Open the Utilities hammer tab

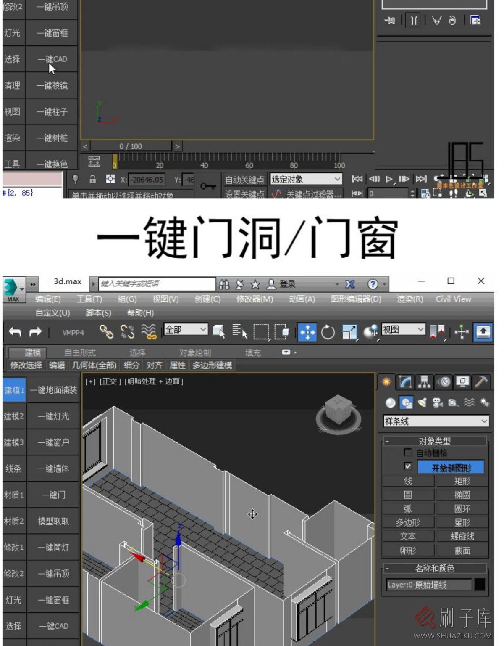pos(481,382)
